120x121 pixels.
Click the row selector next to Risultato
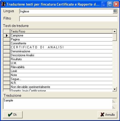[x=7, y=59]
